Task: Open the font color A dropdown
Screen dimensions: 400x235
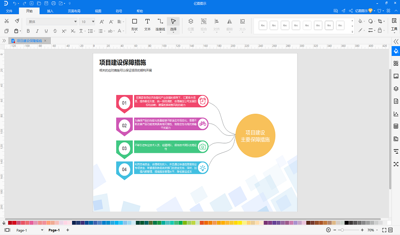Action: click(120, 31)
